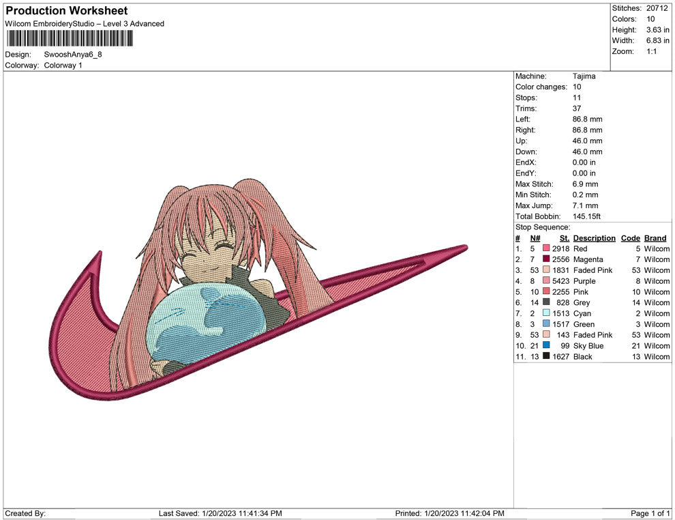675x520 pixels.
Task: Click the N# column header
Action: click(535, 238)
